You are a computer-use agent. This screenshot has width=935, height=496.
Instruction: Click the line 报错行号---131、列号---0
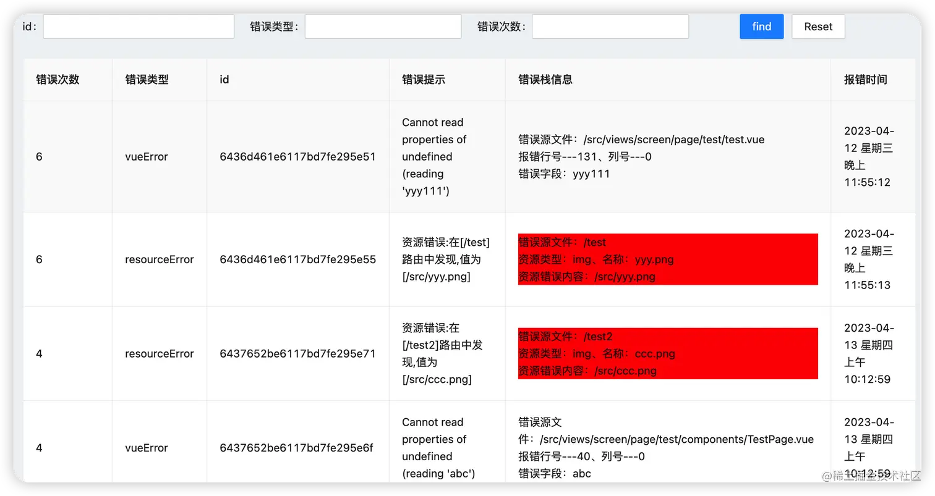(x=584, y=157)
